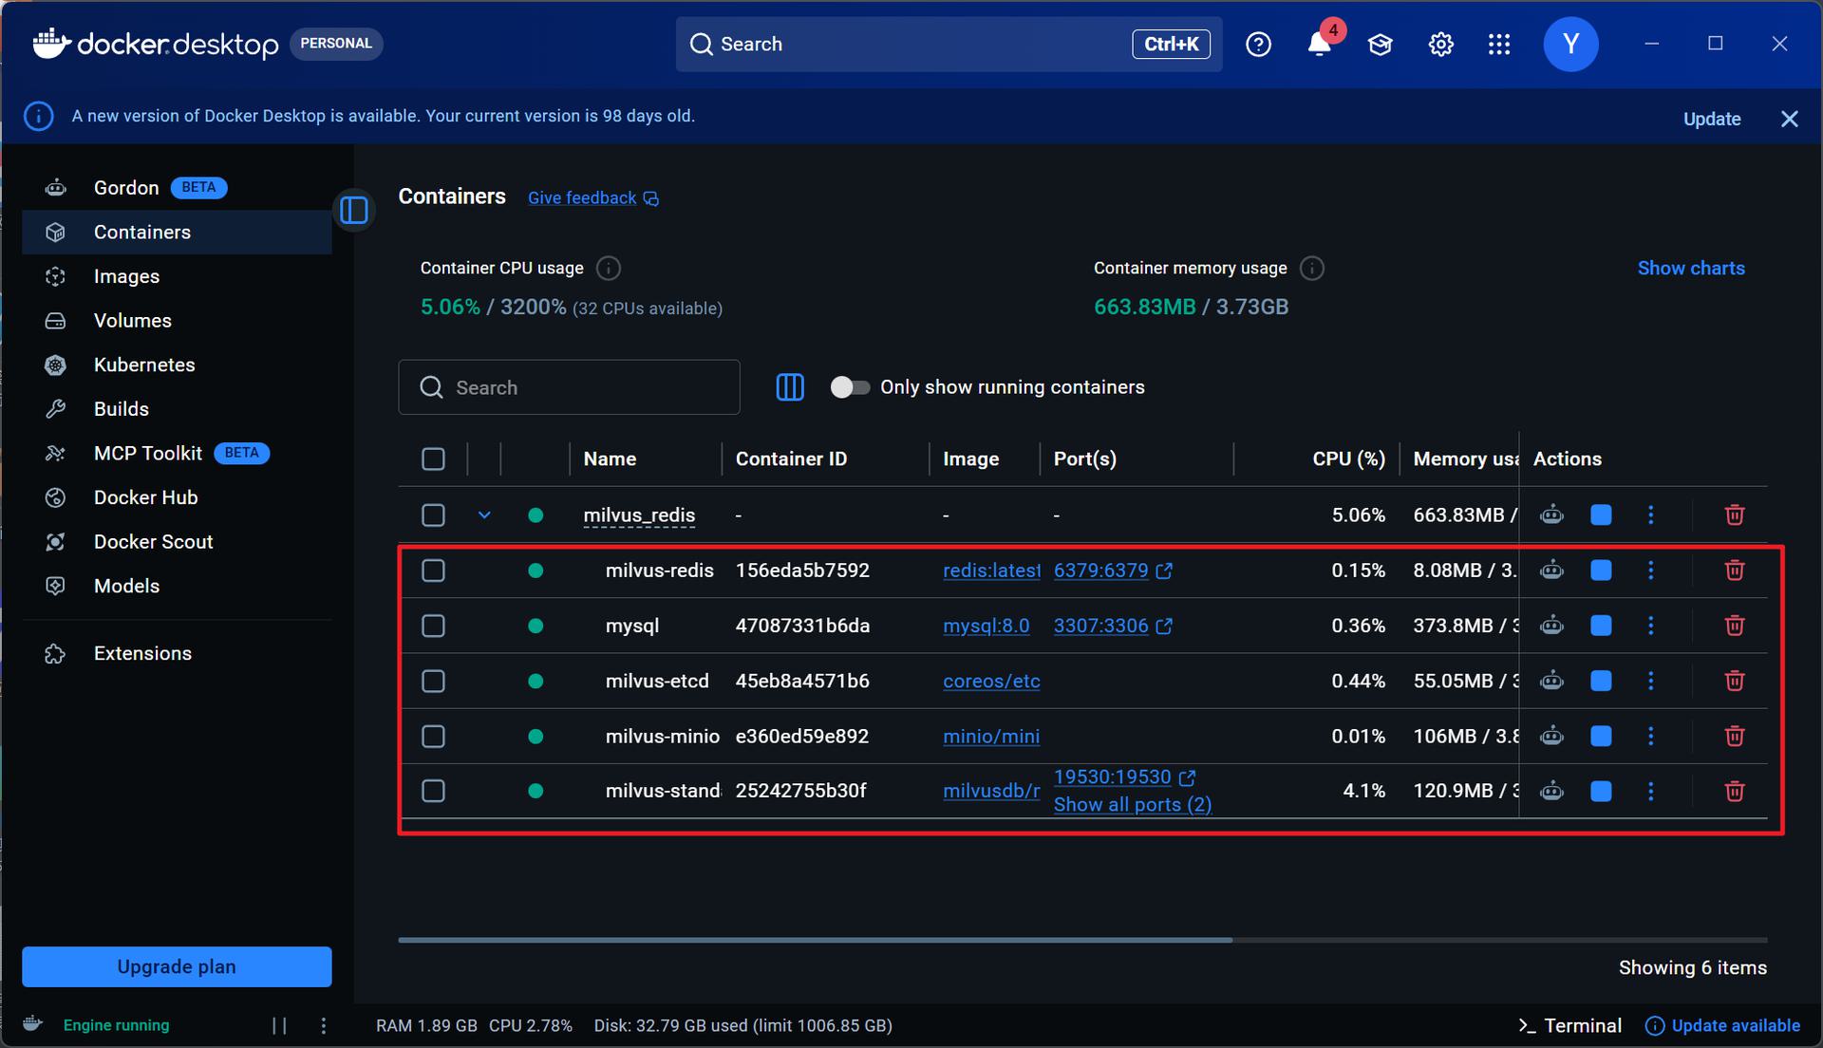Check the milvus-etcd container row checkbox
The width and height of the screenshot is (1823, 1048).
tap(433, 681)
